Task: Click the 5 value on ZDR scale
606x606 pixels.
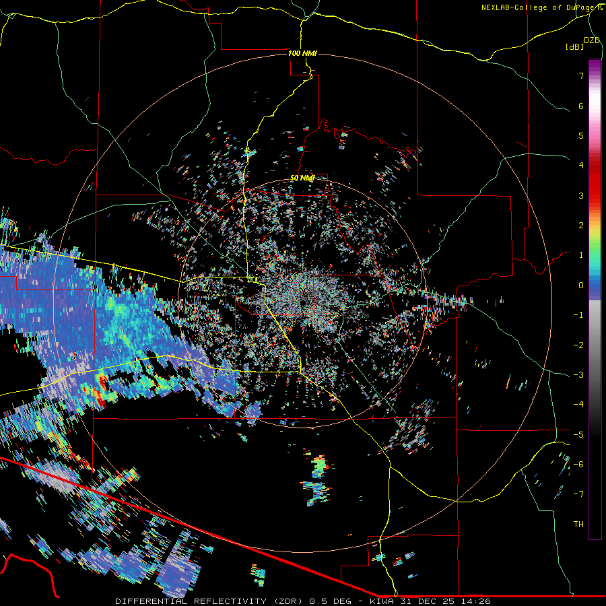Action: coord(581,135)
